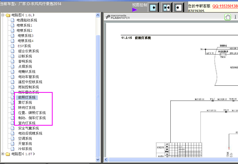The width and height of the screenshot is (238, 164).
Task: Click the document viewer horizontal scrollbar track
Action: (173, 160)
